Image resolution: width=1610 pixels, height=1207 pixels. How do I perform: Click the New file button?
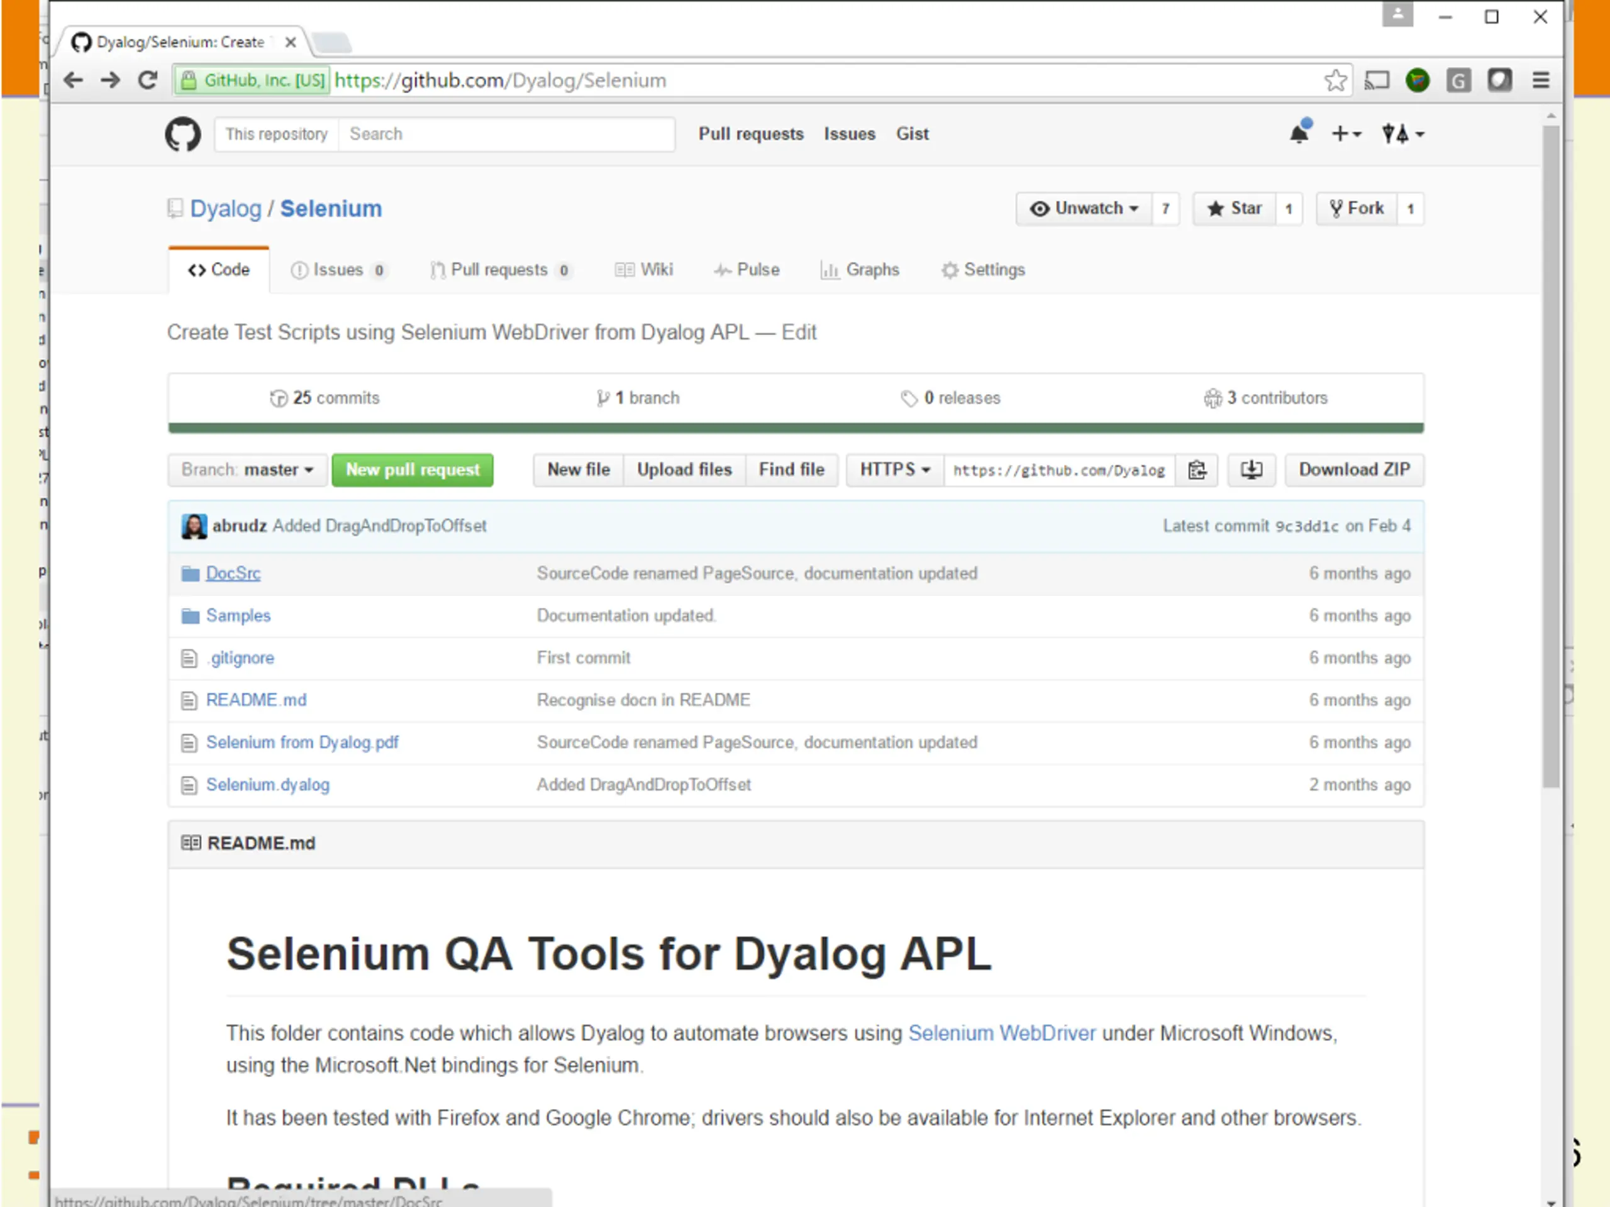click(579, 470)
